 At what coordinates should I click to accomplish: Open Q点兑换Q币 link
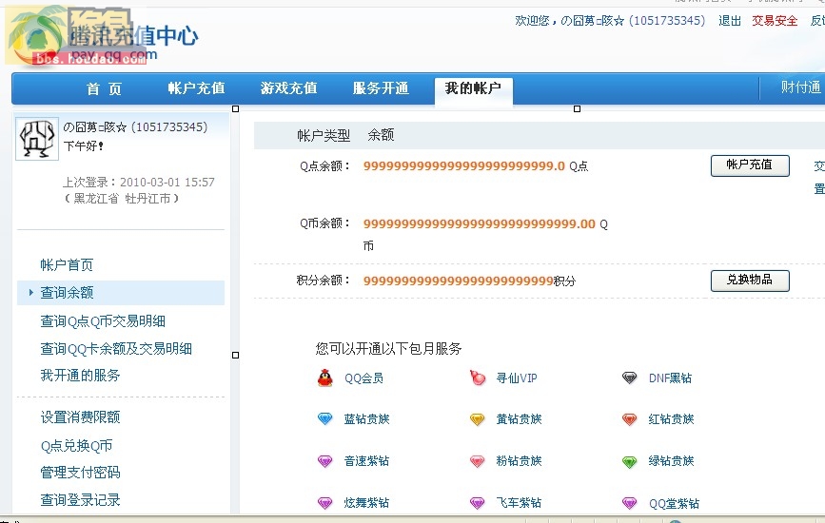tap(76, 446)
